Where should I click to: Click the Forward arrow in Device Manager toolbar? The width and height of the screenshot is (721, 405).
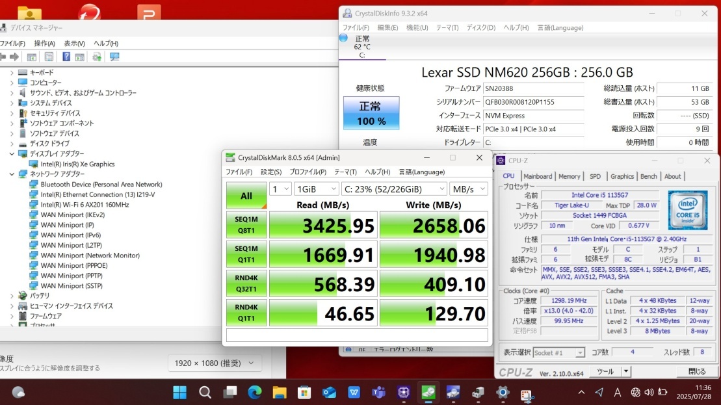14,57
